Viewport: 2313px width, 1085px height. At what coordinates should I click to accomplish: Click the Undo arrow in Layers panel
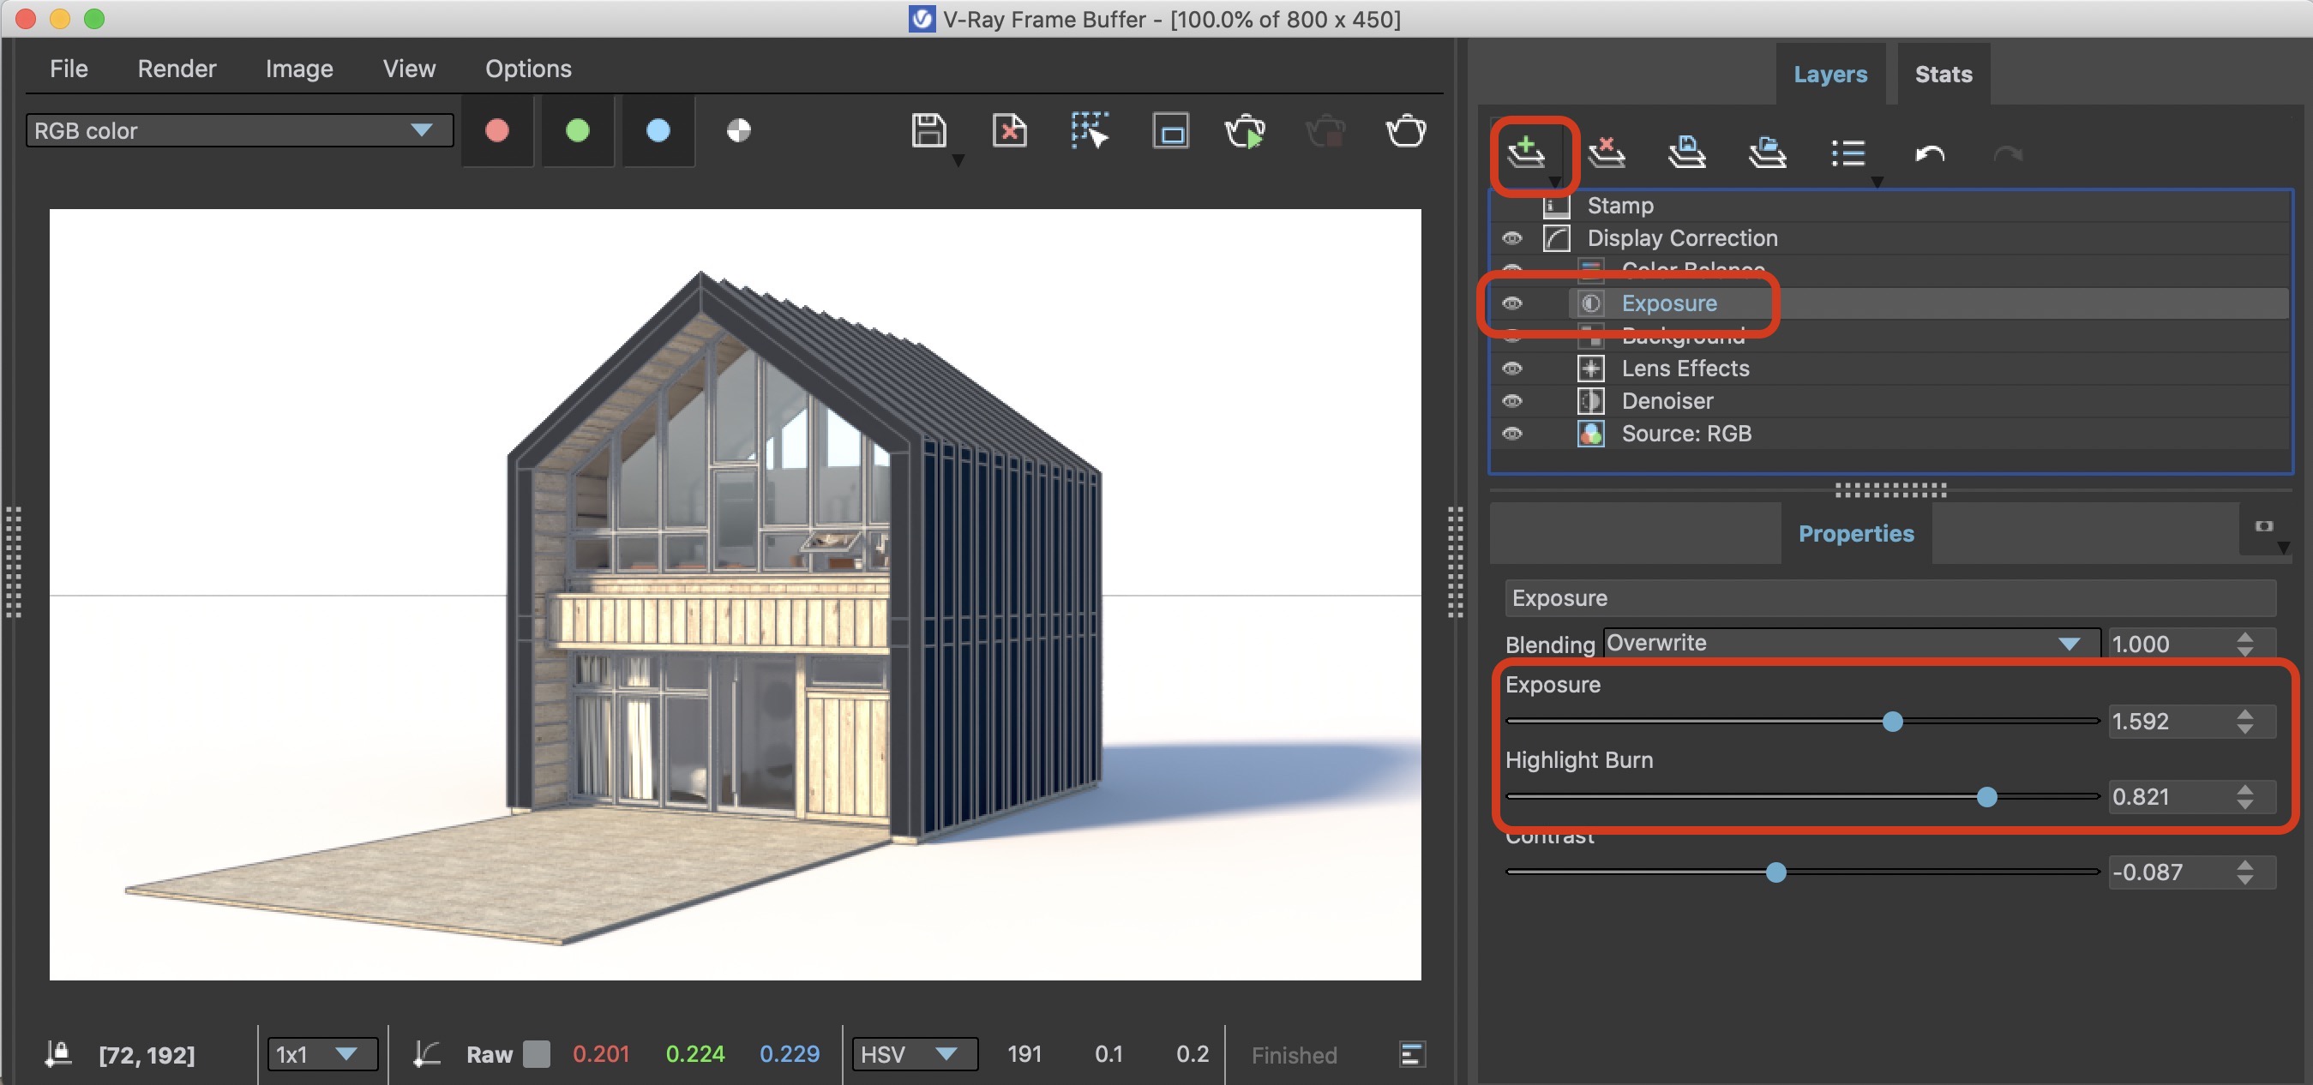(1929, 153)
